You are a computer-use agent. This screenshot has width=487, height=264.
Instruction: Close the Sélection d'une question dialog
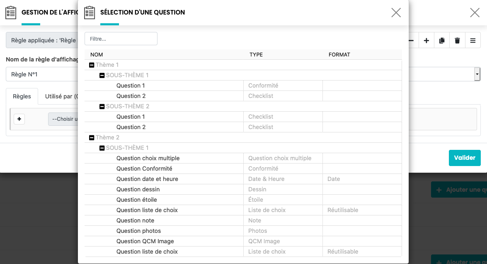click(x=396, y=12)
